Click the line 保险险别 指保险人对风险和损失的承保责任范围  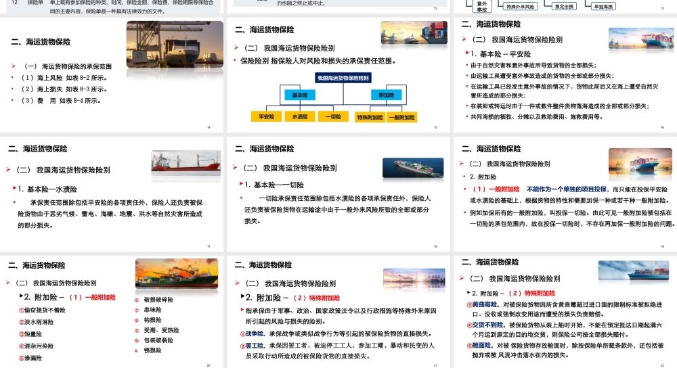coord(318,62)
